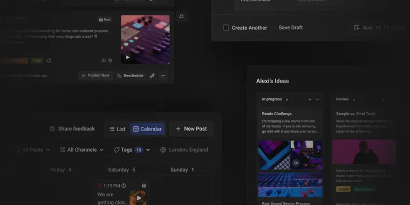Click the notes icon under post text
This screenshot has height=205, width=410.
(x=104, y=60)
